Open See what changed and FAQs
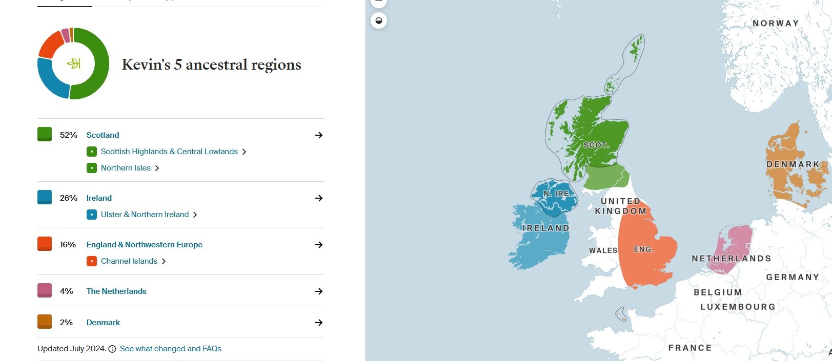This screenshot has width=832, height=361. pyautogui.click(x=170, y=349)
